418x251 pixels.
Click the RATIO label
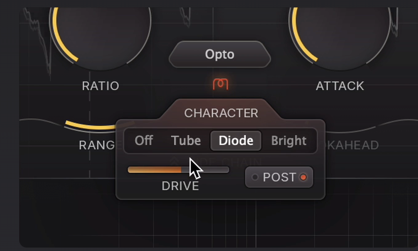101,86
